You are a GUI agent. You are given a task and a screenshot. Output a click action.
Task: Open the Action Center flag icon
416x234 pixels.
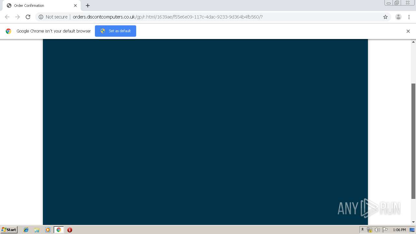385,230
